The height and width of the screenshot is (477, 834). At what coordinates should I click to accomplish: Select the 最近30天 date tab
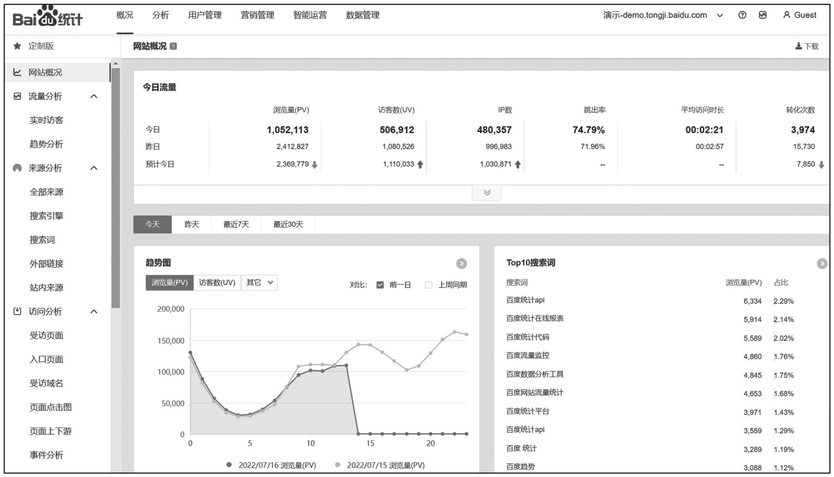click(x=288, y=224)
